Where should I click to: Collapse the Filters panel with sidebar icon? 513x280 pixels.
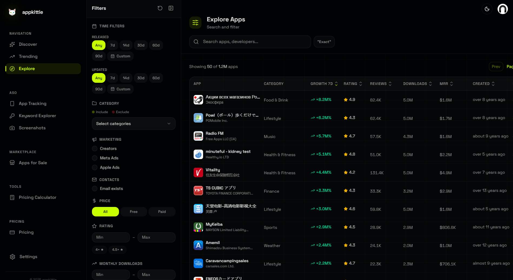(171, 8)
